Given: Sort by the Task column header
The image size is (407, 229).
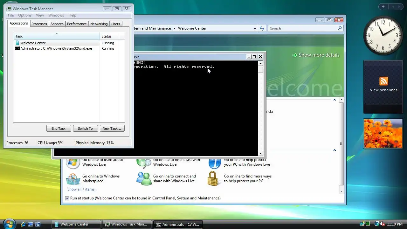Looking at the screenshot, I should [x=56, y=36].
